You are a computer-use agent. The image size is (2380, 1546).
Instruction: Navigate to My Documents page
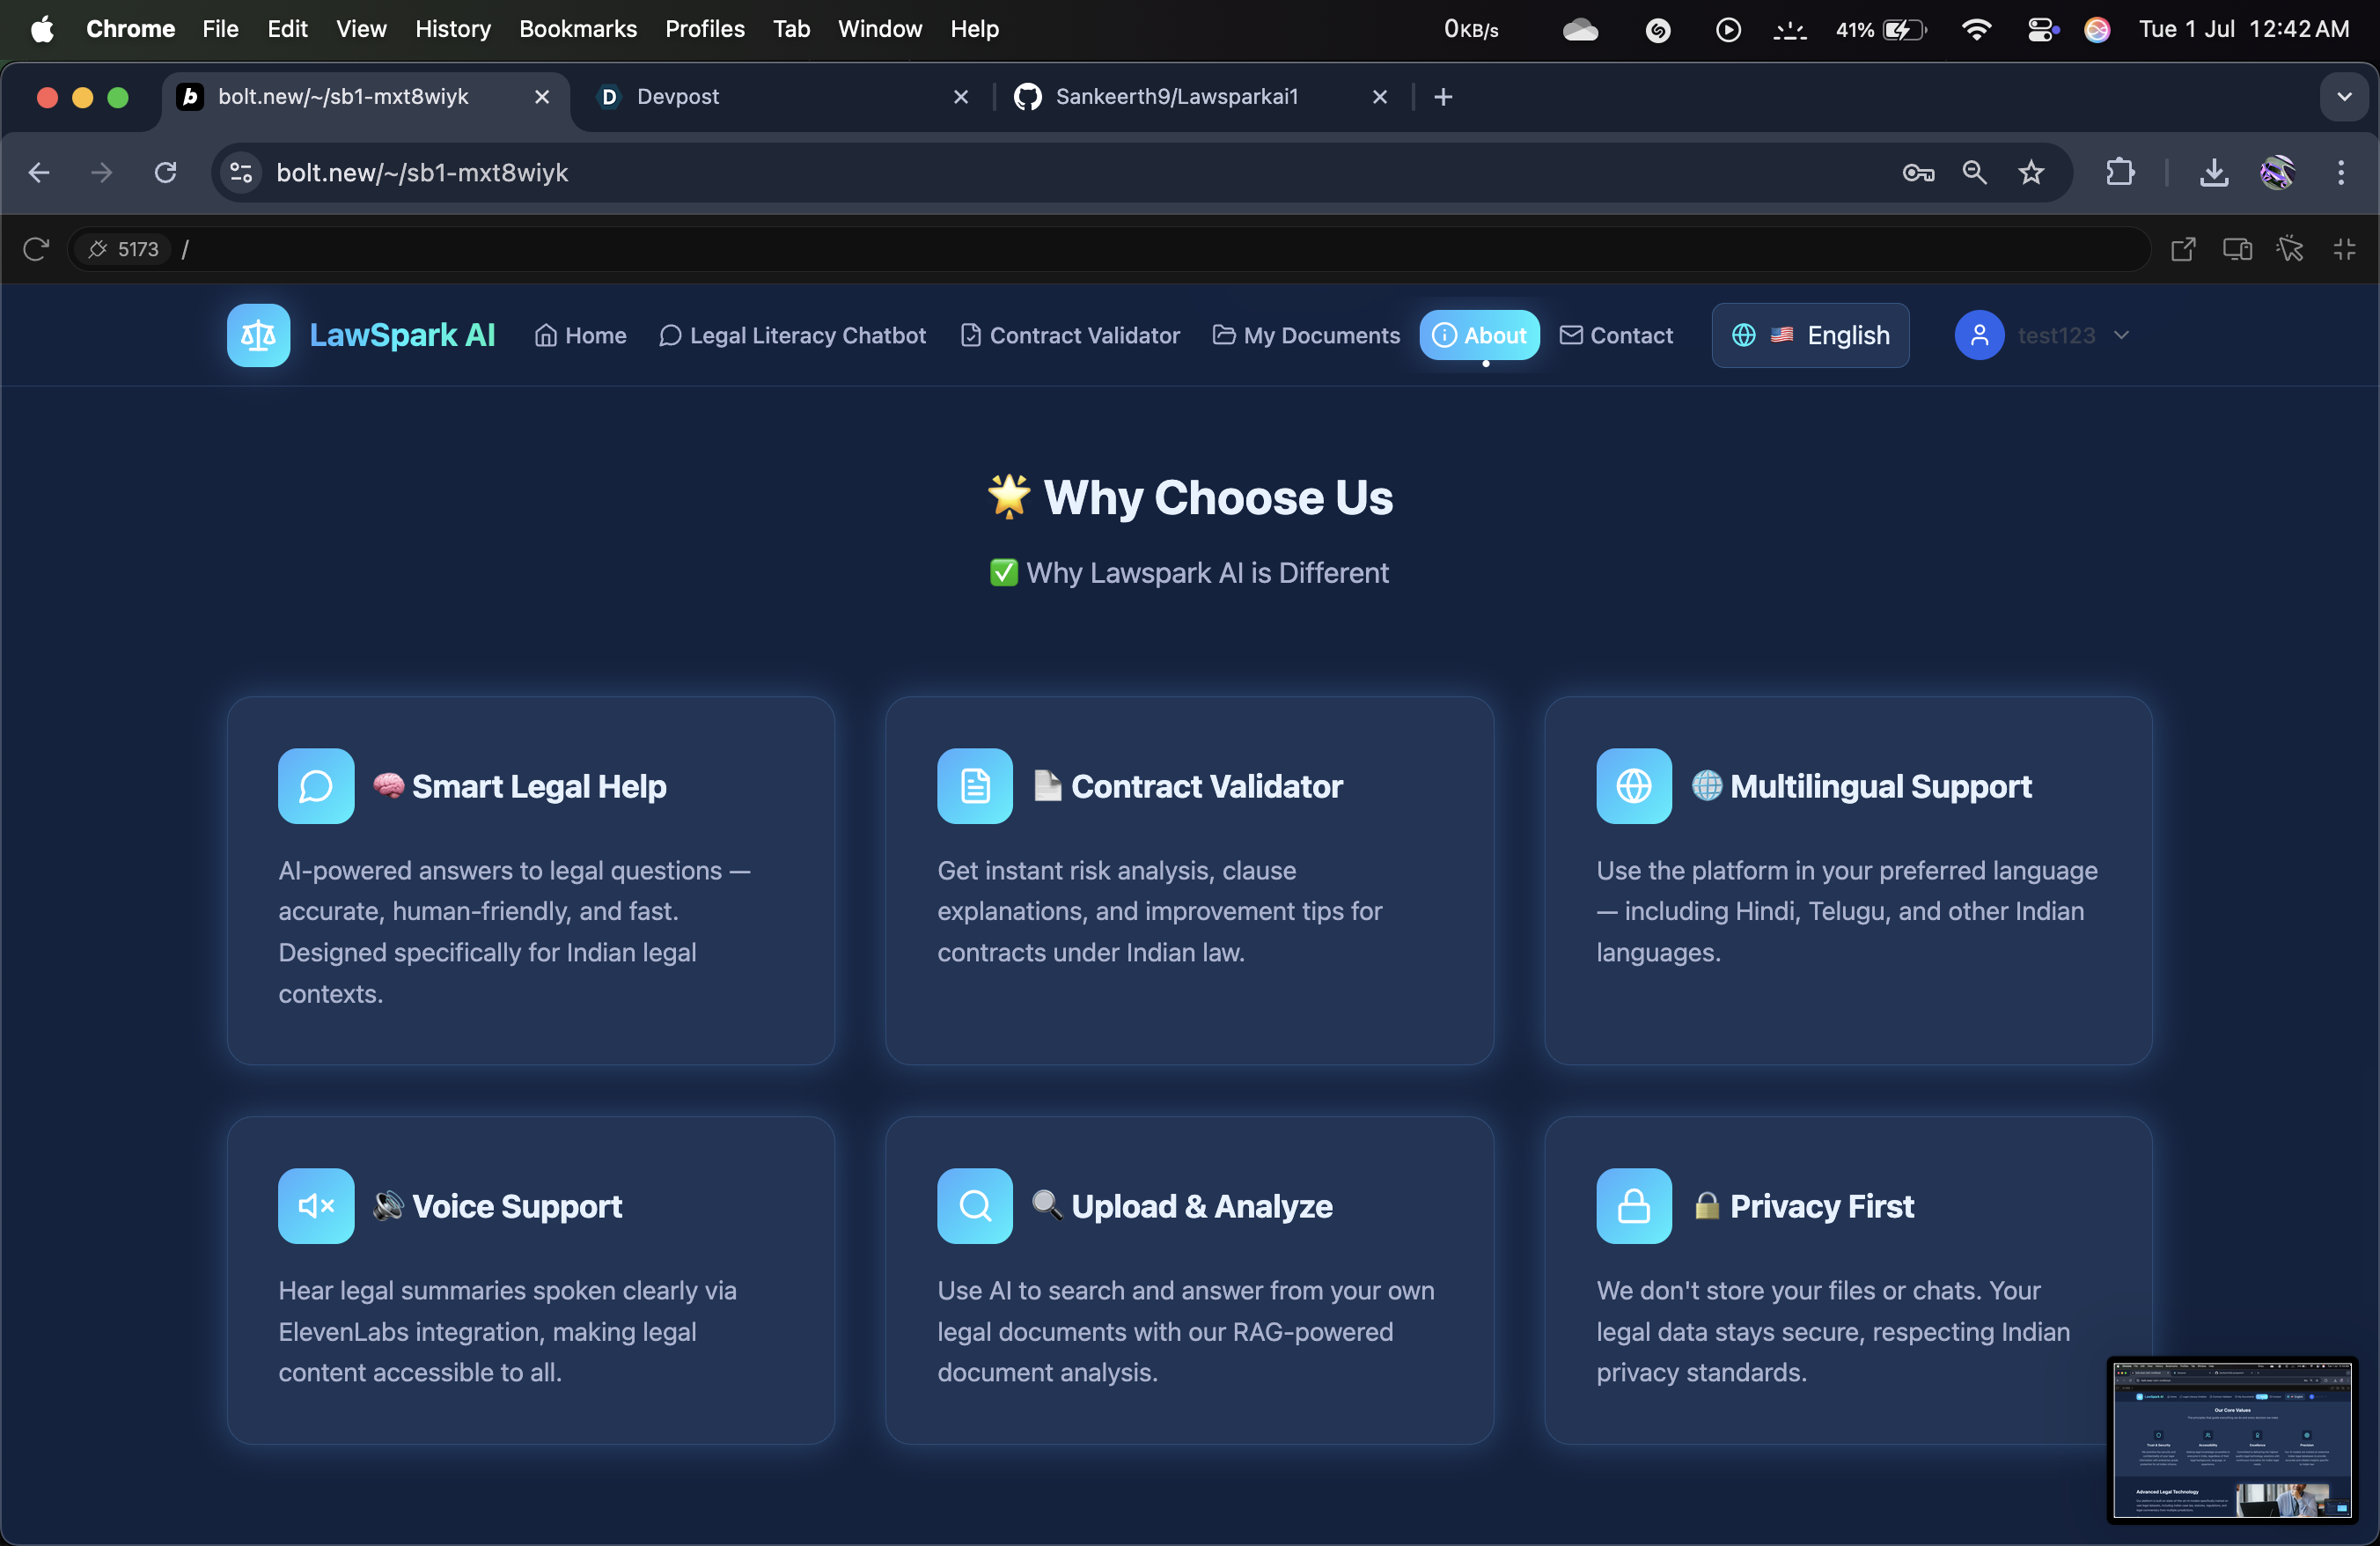(1306, 335)
